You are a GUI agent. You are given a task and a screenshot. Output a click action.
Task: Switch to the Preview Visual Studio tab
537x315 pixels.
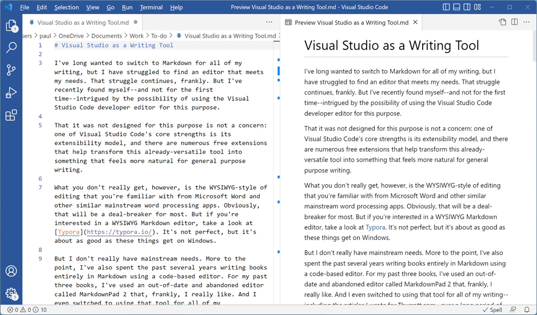351,22
